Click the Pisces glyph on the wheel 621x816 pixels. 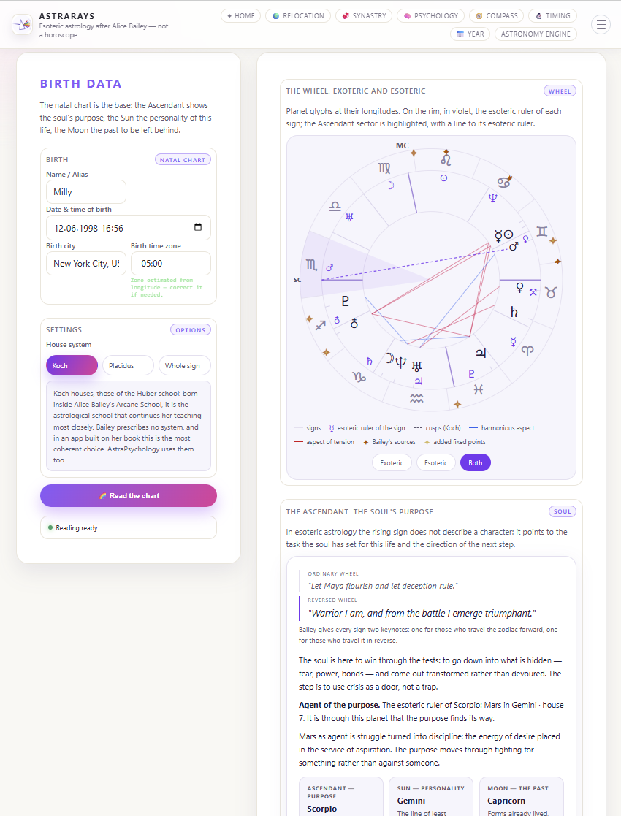pyautogui.click(x=478, y=390)
